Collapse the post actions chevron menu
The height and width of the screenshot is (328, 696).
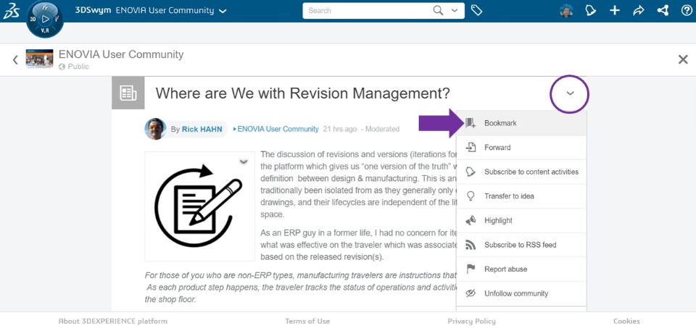point(570,94)
